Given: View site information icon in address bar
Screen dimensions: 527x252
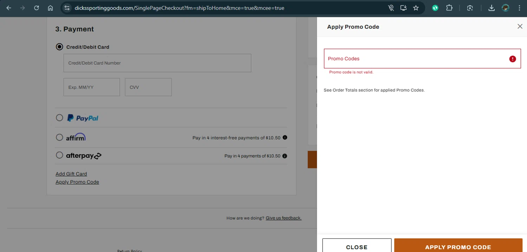Looking at the screenshot, I should (x=67, y=8).
